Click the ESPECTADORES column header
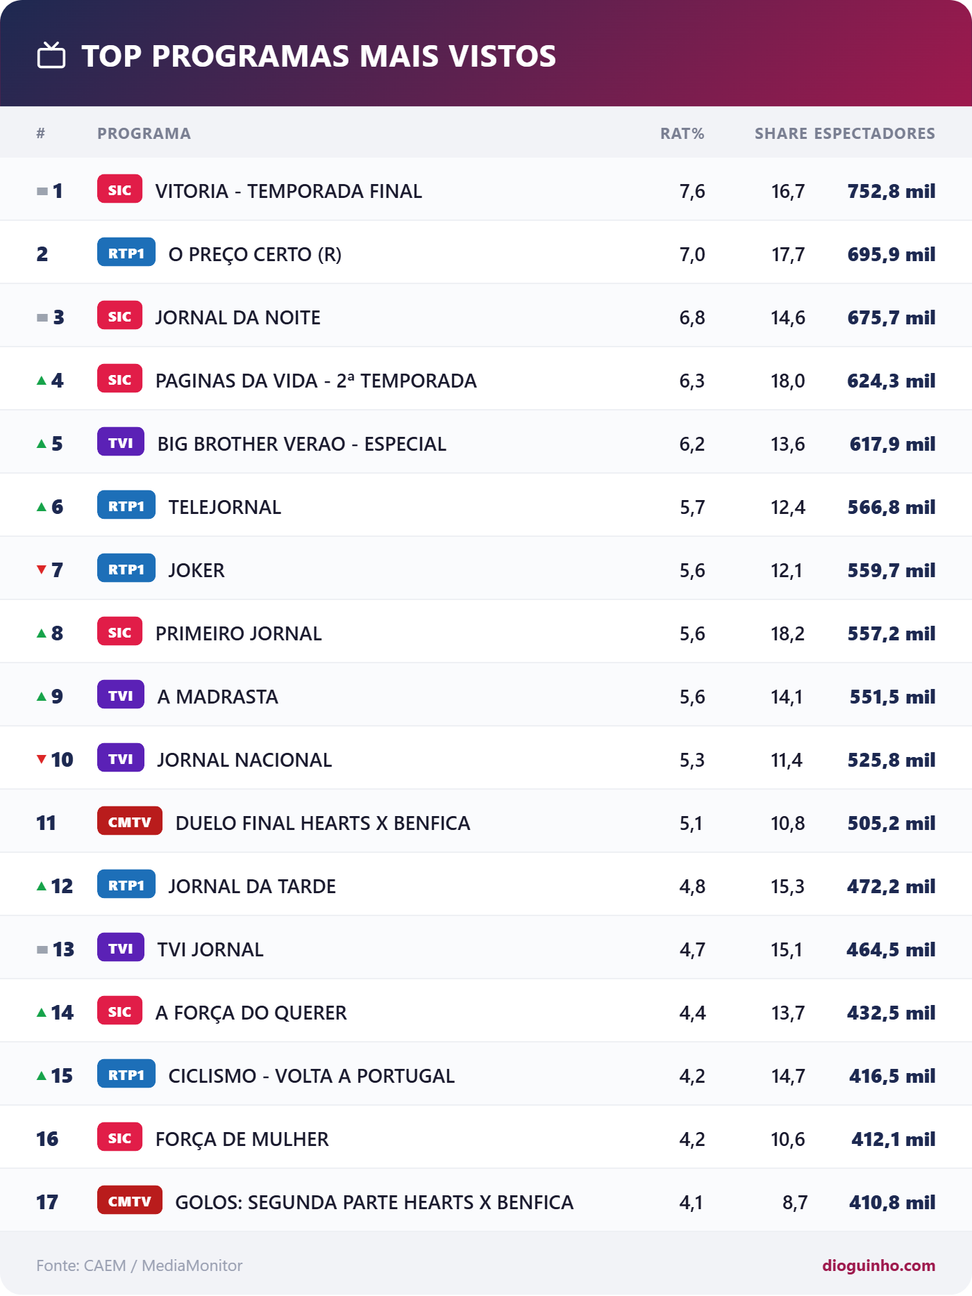 (875, 133)
